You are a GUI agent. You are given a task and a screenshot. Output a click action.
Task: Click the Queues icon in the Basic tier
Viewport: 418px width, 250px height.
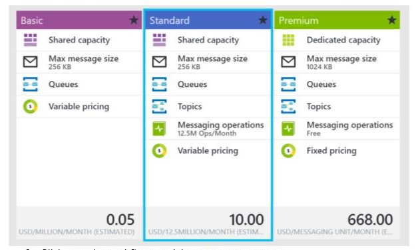[30, 84]
